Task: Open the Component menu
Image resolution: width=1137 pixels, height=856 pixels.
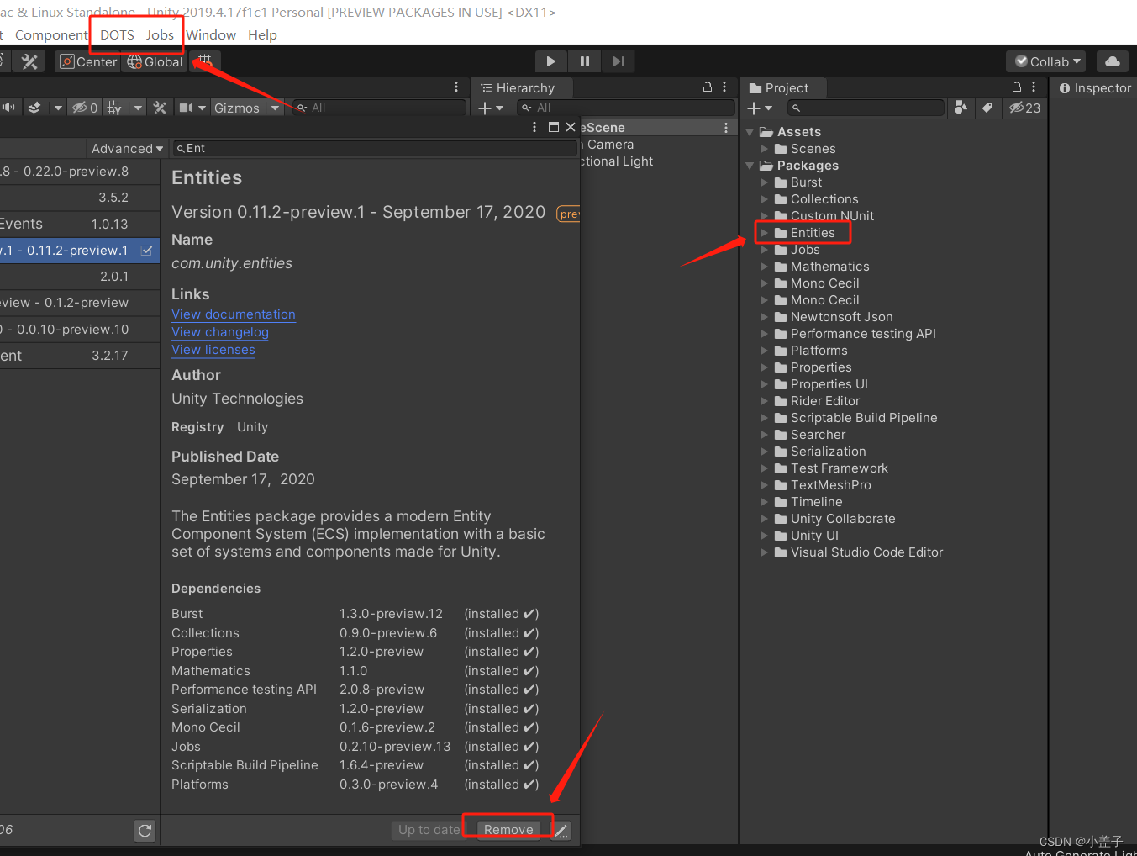Action: [x=51, y=34]
